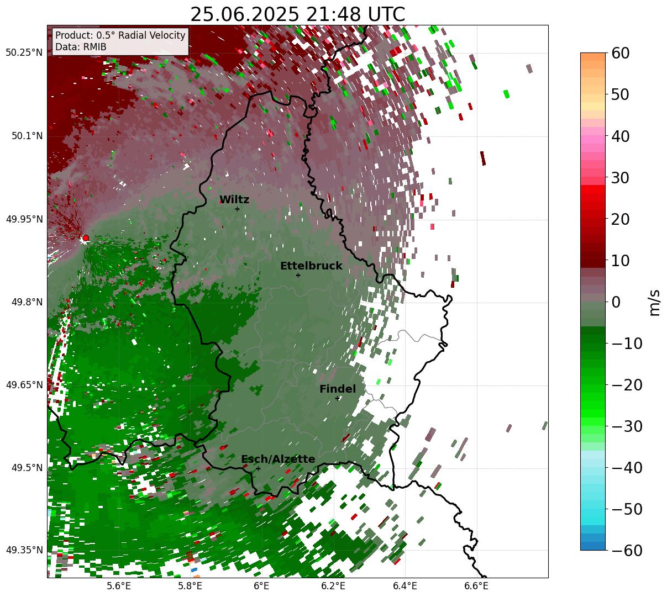Click the title 25.06.2025 21:48 UTC

[x=297, y=14]
